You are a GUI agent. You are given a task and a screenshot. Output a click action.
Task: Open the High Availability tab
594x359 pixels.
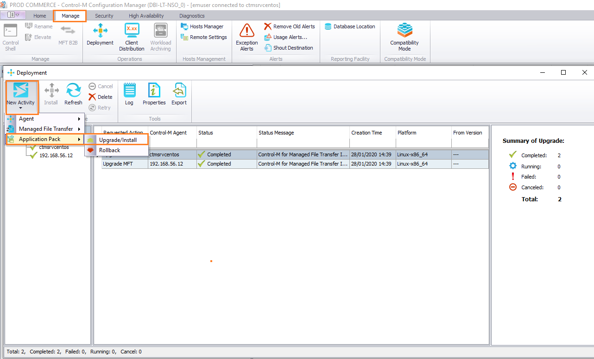click(146, 16)
